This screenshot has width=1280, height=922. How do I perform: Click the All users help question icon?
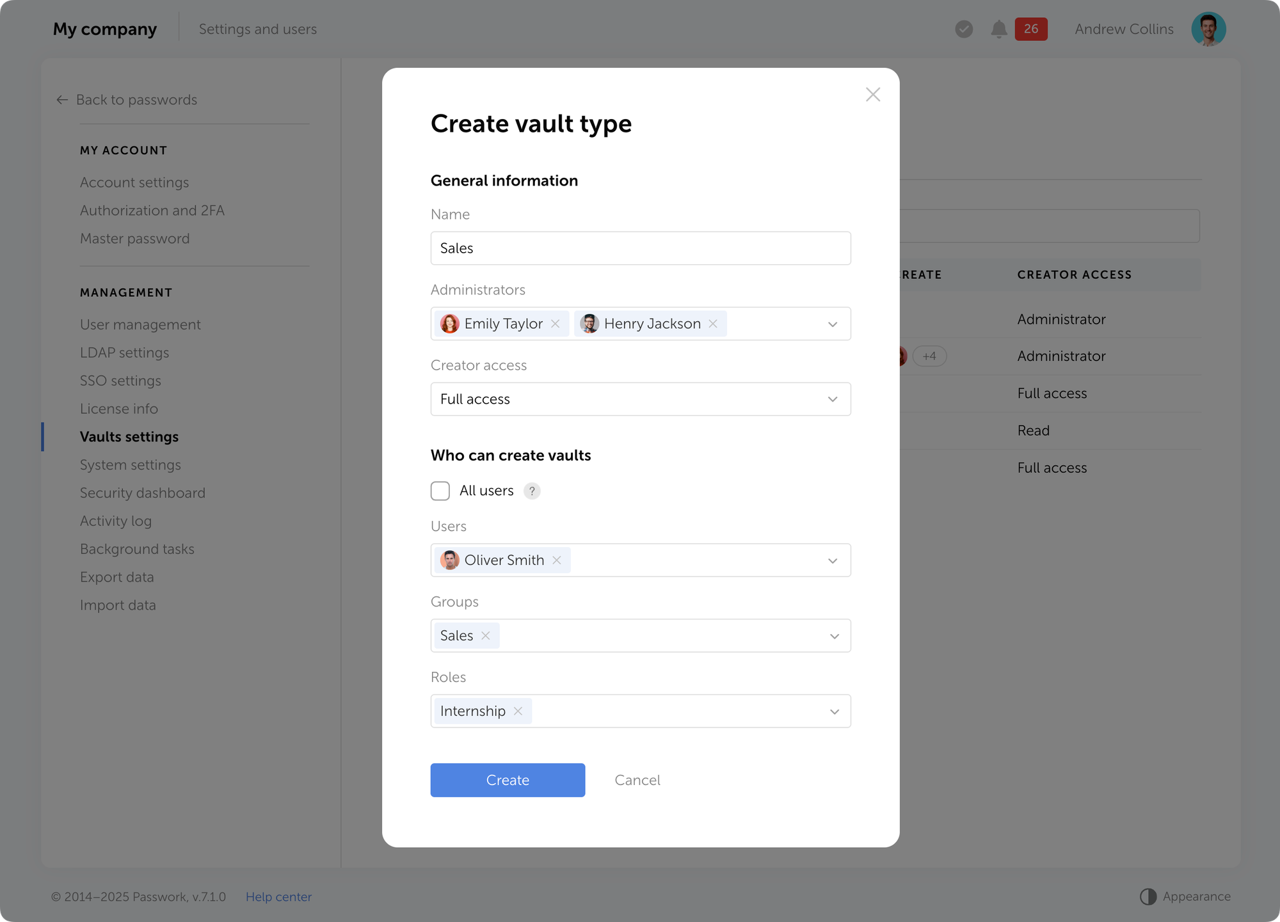(x=532, y=491)
